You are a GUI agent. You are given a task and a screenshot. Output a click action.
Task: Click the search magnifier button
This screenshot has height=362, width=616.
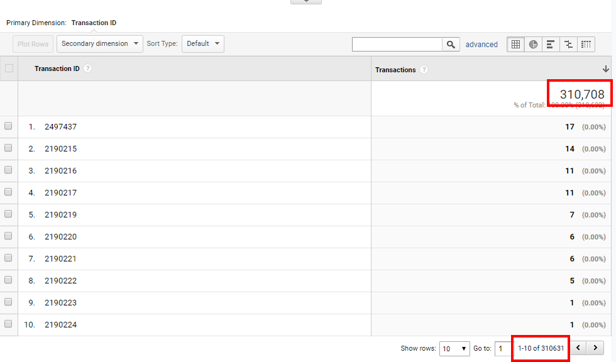coord(451,45)
